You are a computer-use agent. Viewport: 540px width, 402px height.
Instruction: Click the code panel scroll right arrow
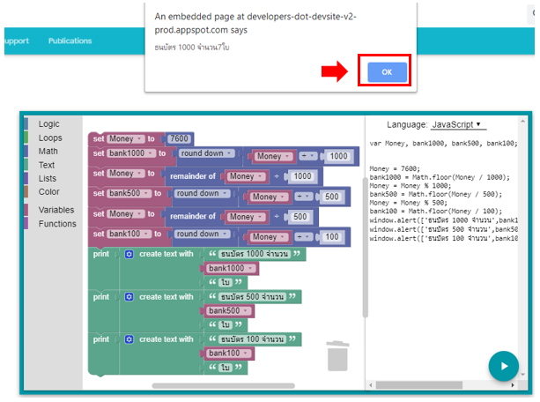pos(513,385)
